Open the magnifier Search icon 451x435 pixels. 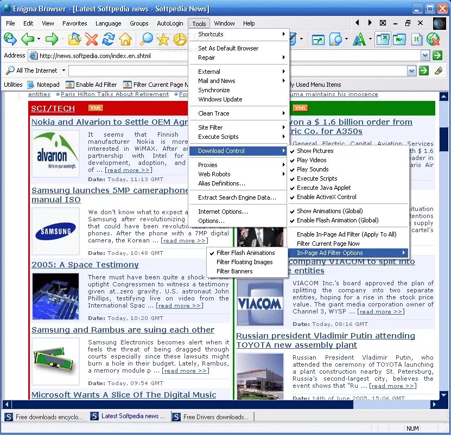[146, 39]
